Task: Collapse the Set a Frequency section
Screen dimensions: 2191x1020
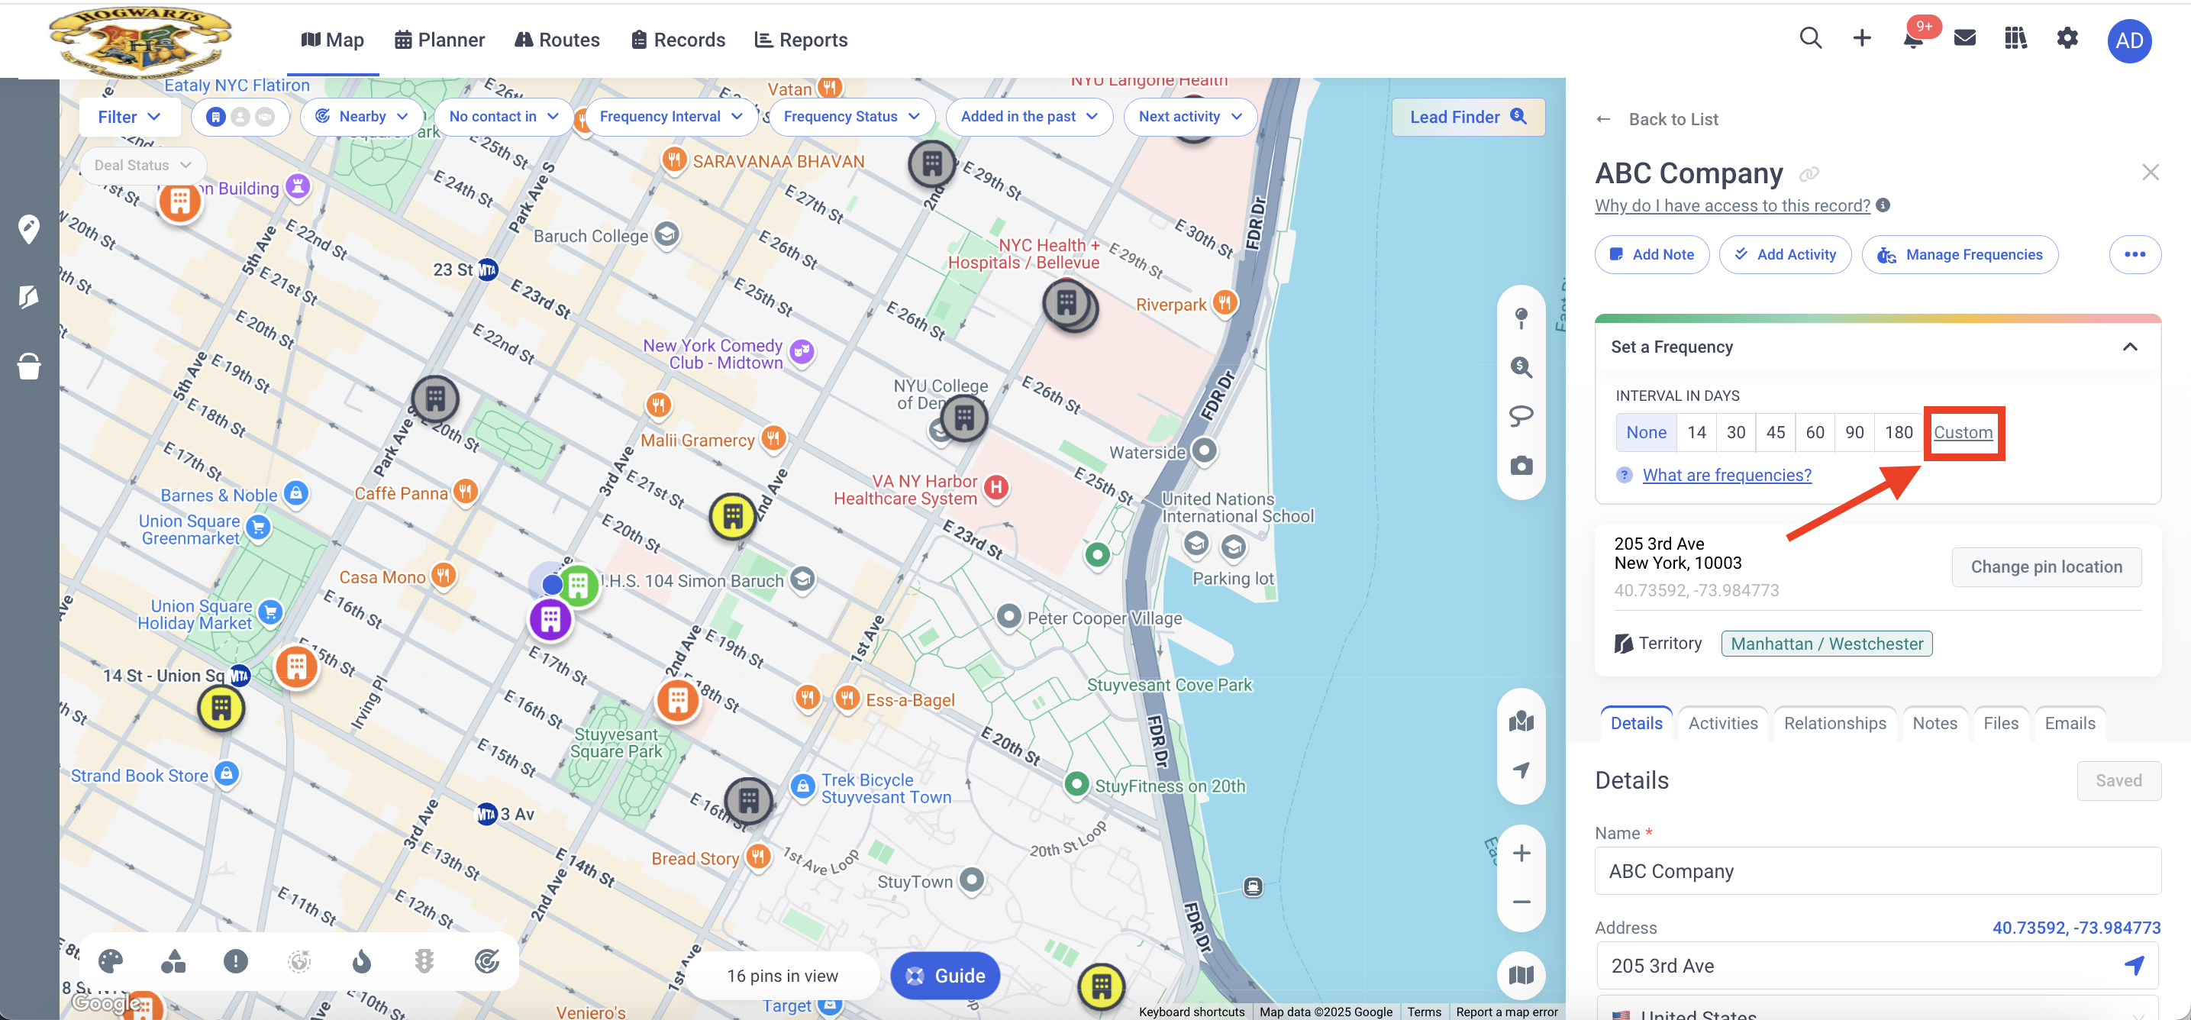Action: click(x=2130, y=347)
